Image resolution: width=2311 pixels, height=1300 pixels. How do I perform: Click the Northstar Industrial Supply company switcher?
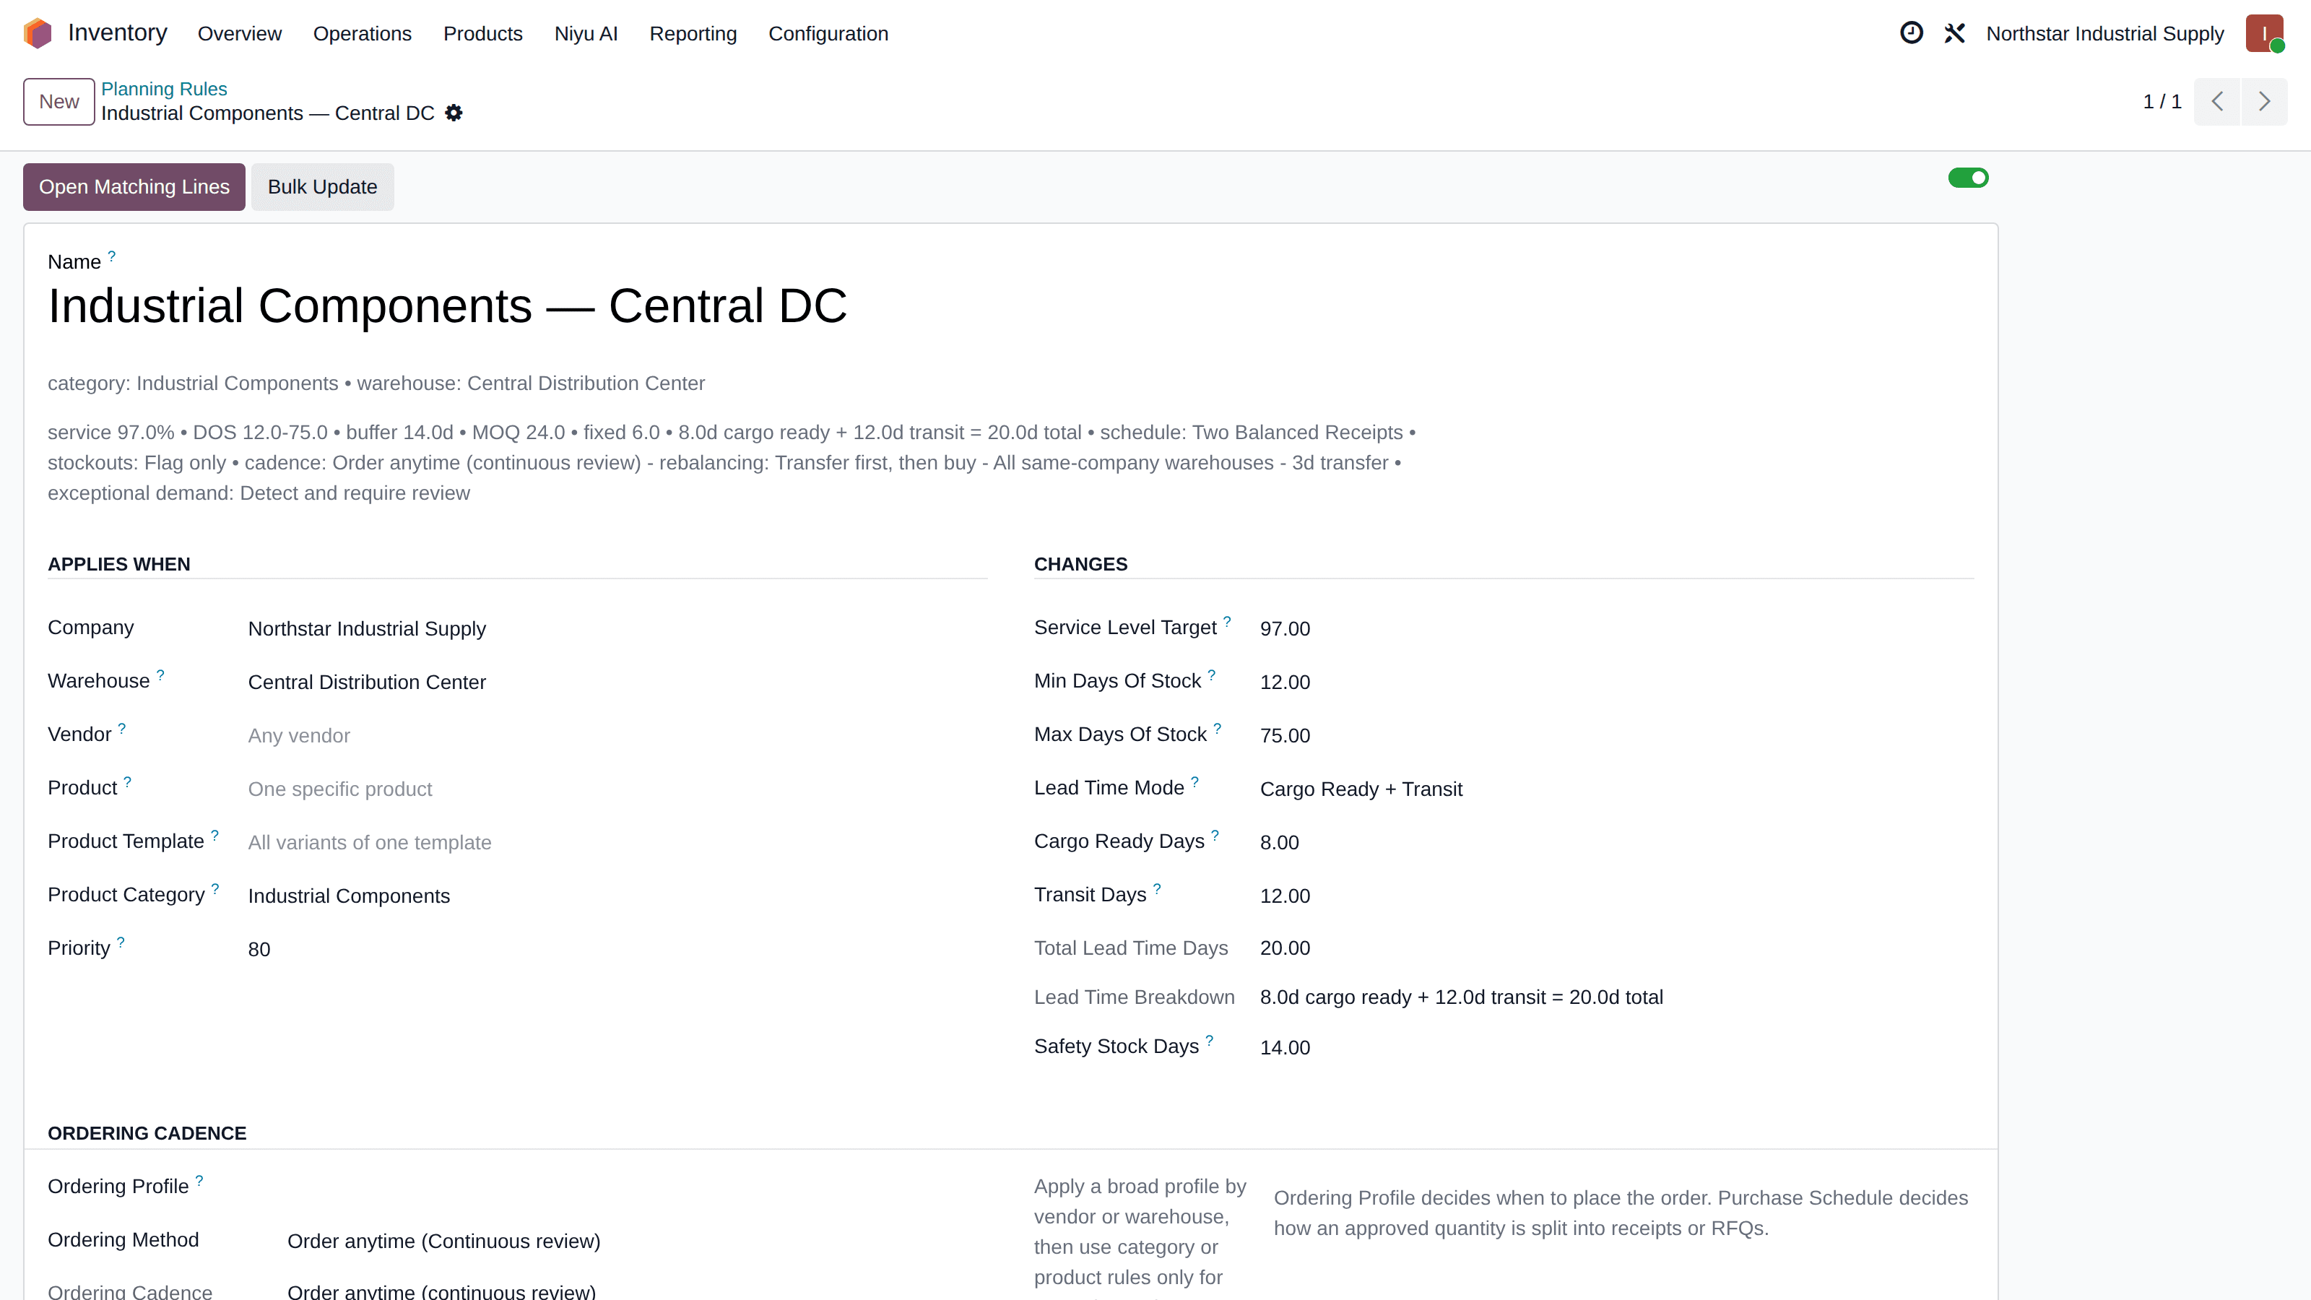(2104, 33)
